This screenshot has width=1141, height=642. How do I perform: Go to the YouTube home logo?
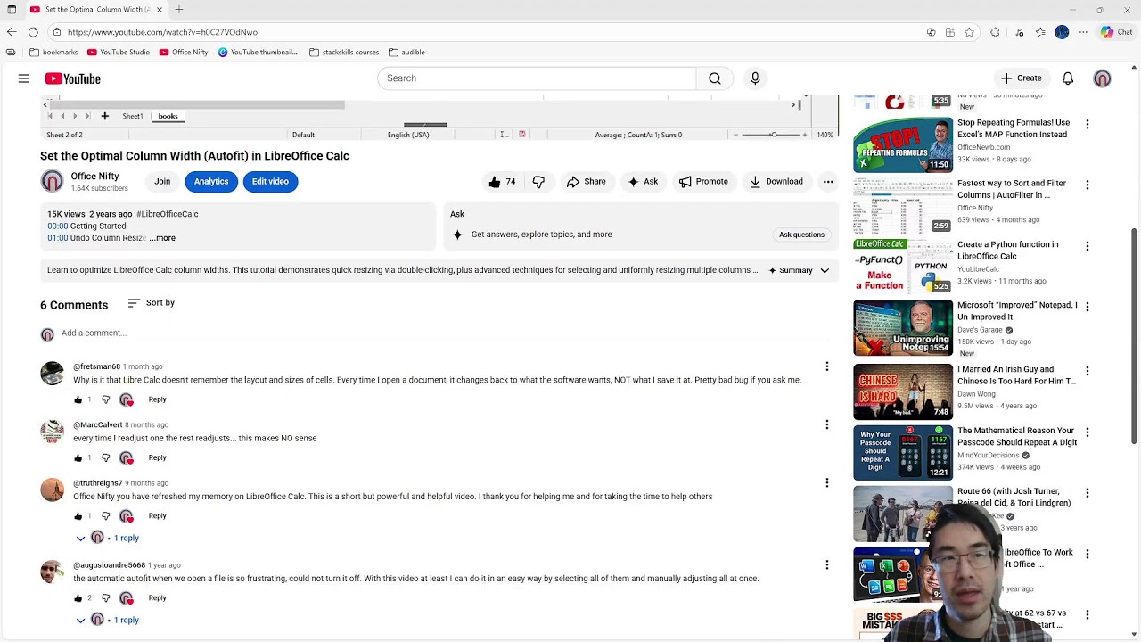[x=73, y=78]
